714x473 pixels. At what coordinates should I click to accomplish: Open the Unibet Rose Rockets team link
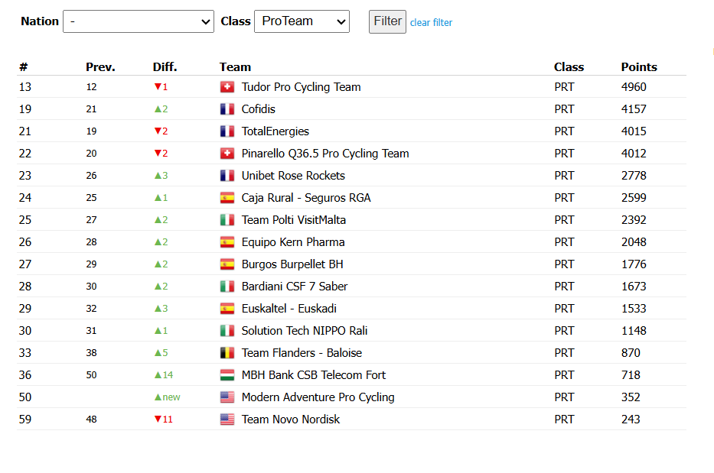[x=293, y=176]
